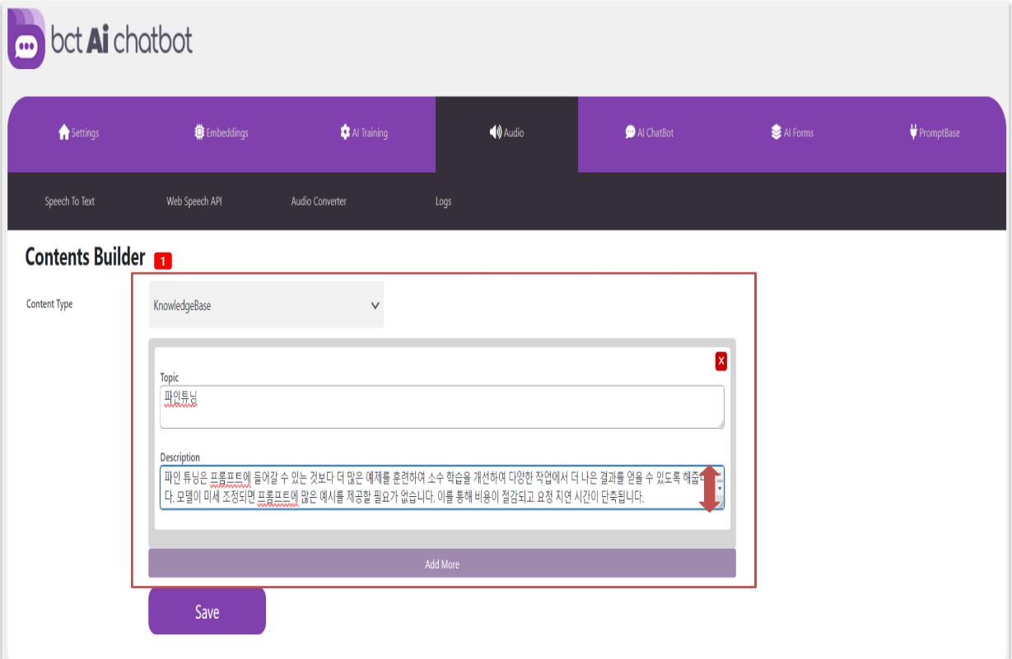Click the Embeddings chip icon
The height and width of the screenshot is (659, 1012).
[x=198, y=132]
